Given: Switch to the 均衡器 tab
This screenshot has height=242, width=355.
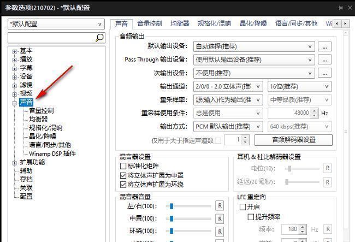Looking at the screenshot, I should coord(179,23).
